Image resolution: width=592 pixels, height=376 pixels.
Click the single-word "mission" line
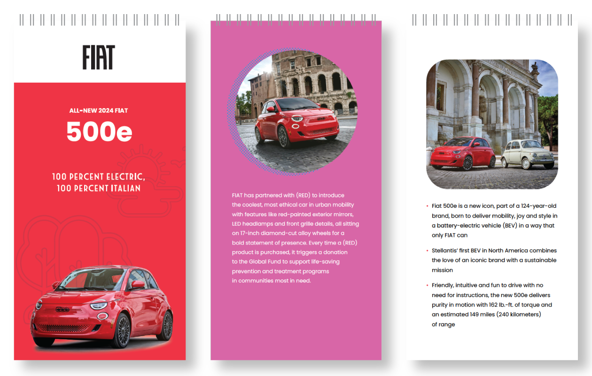(x=443, y=270)
